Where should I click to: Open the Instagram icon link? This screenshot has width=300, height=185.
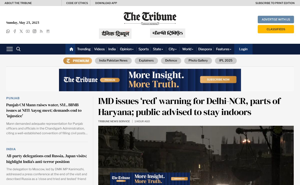pyautogui.click(x=34, y=31)
